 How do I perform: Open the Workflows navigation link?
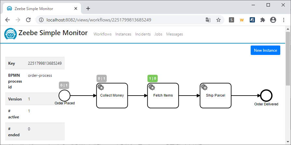point(102,34)
